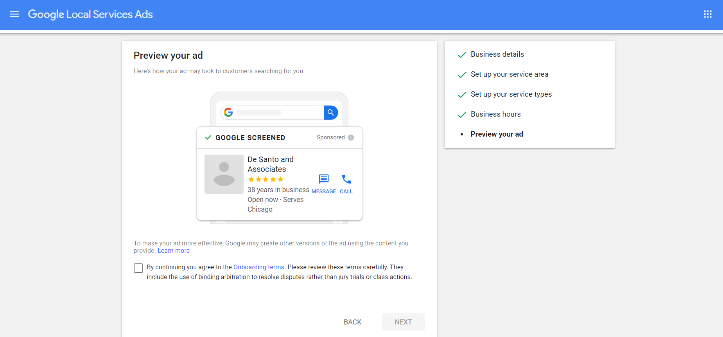
Task: Check the Onboarding terms agreement checkbox
Action: [138, 268]
